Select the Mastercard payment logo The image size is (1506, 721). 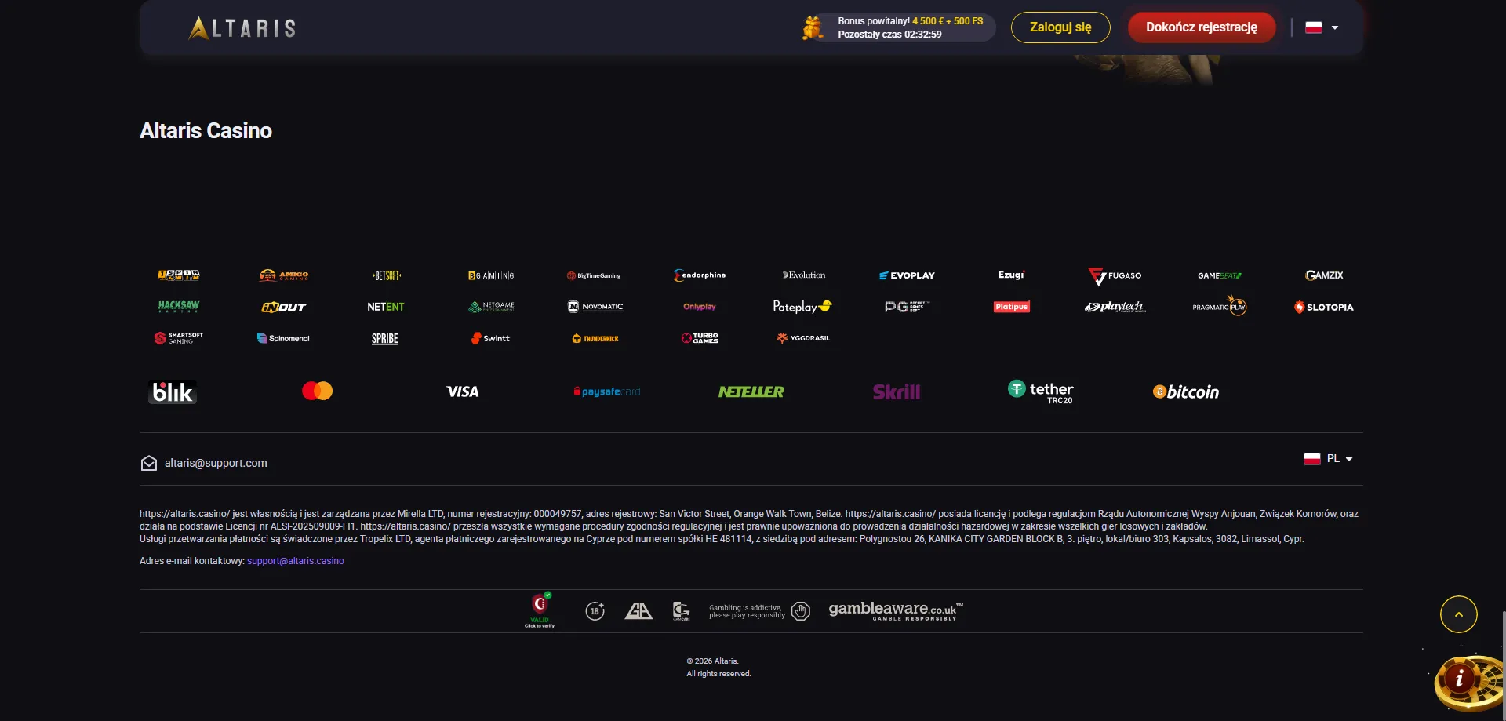click(318, 391)
